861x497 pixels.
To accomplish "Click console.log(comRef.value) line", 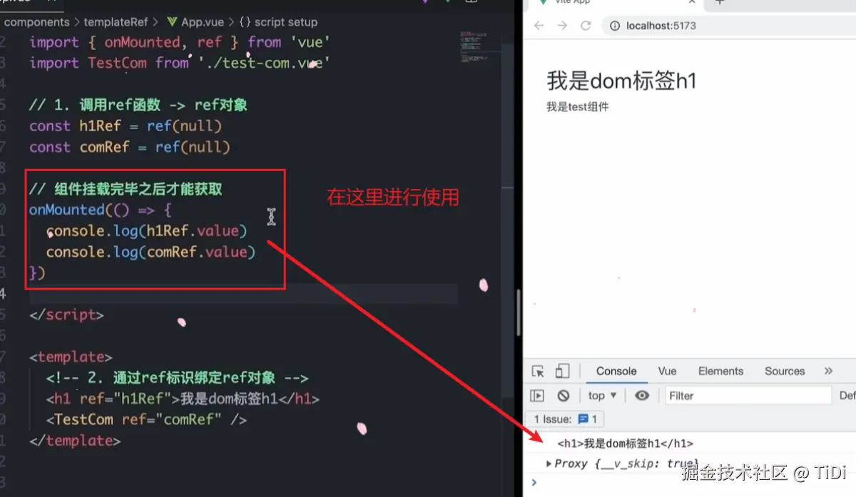I will (x=151, y=252).
